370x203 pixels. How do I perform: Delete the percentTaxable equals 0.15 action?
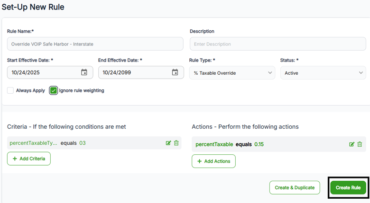(360, 144)
